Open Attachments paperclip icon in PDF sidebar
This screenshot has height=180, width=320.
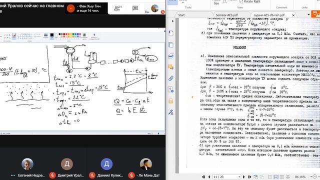pyautogui.click(x=171, y=78)
